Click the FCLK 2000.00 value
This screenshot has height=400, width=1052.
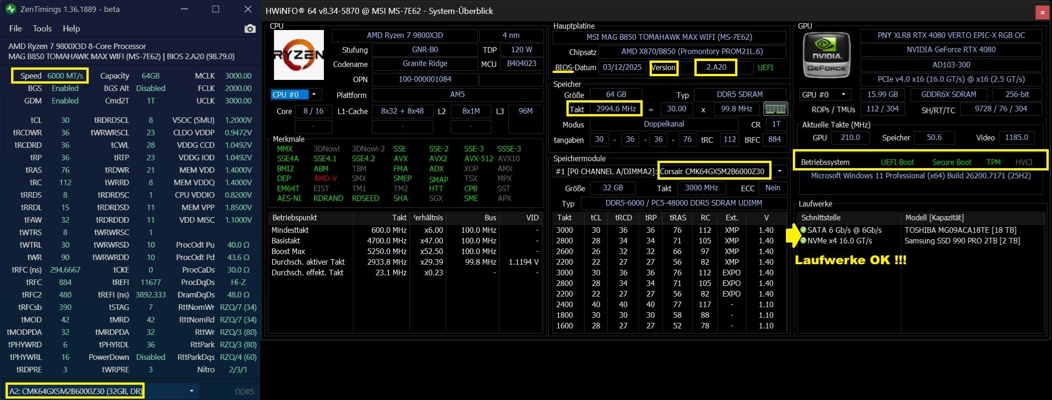(238, 88)
